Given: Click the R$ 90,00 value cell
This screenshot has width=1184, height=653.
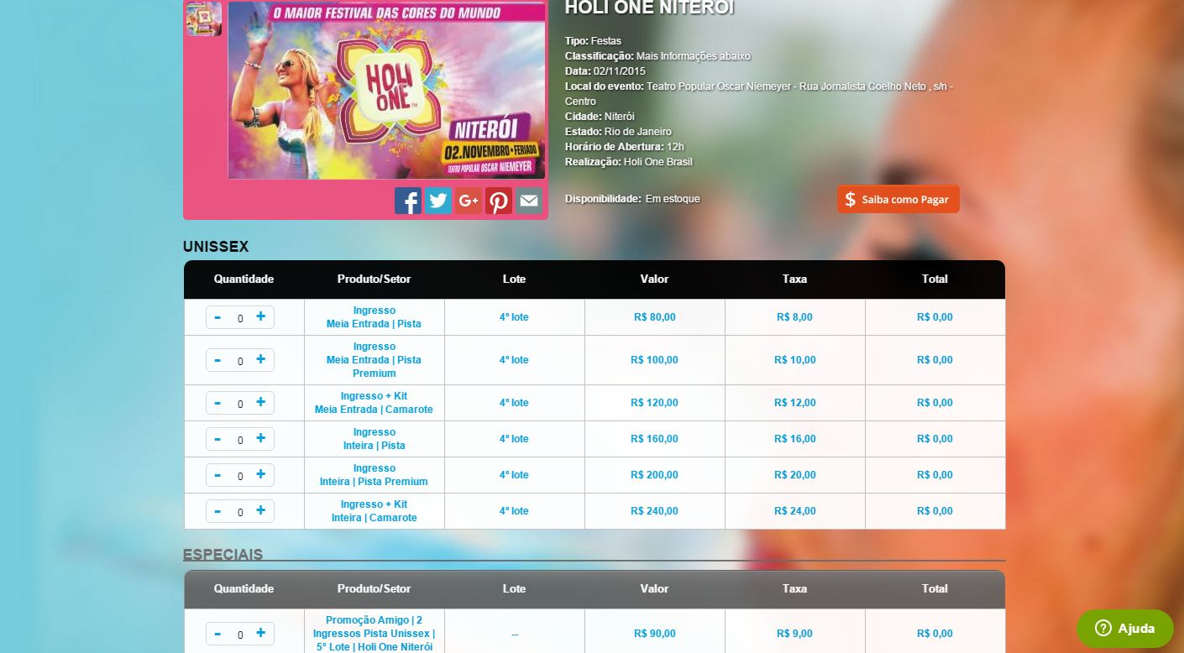Looking at the screenshot, I should pos(655,634).
